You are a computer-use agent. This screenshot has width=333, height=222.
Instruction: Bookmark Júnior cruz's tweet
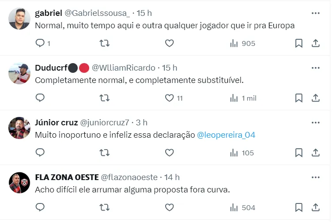pos(299,153)
